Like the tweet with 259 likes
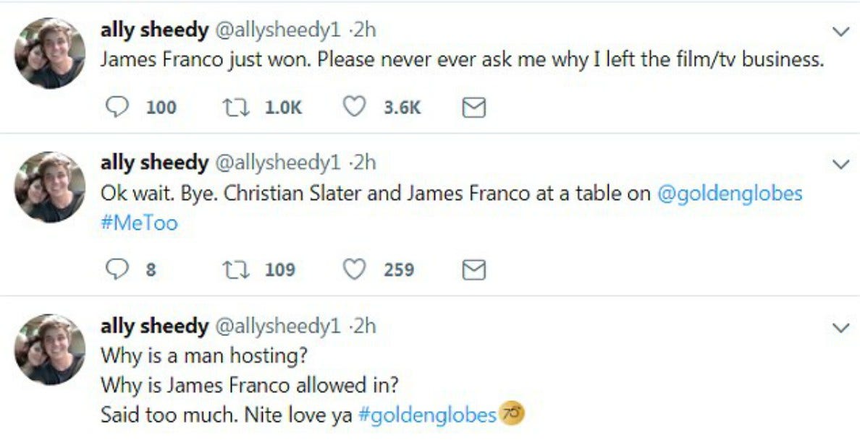This screenshot has width=860, height=448. click(354, 270)
